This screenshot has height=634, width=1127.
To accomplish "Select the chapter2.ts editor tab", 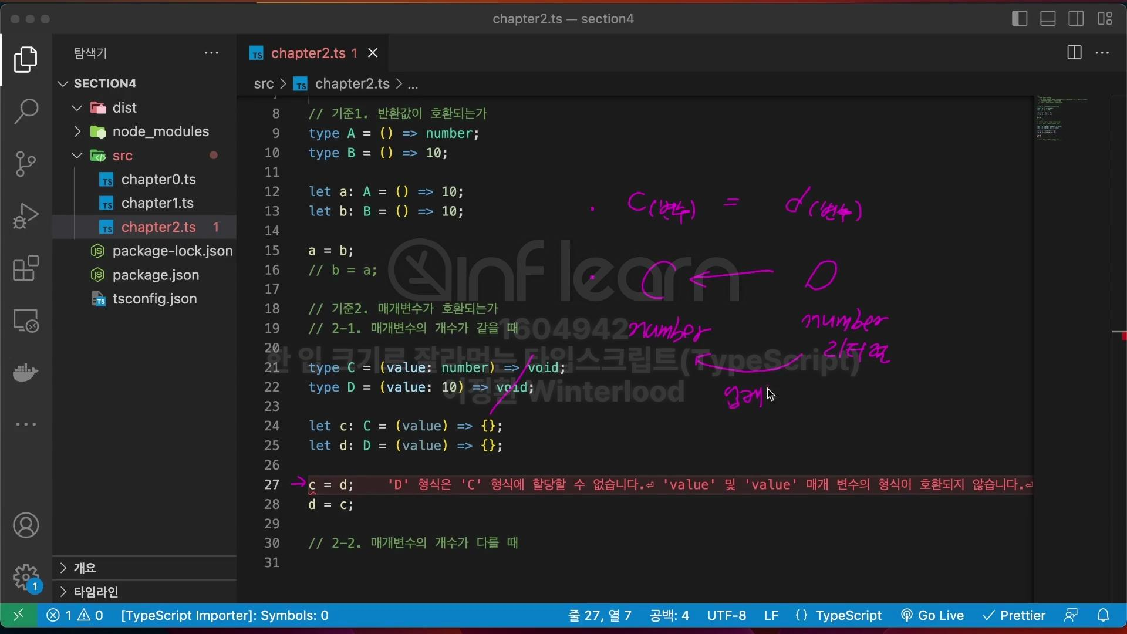I will point(308,53).
